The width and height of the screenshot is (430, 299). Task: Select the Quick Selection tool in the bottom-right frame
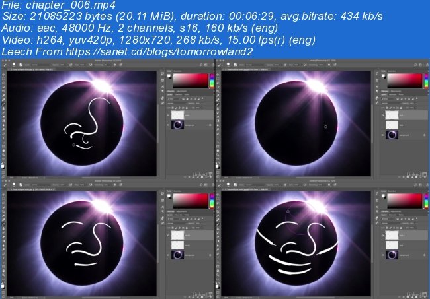click(218, 207)
